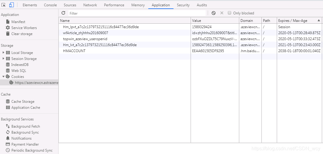Click the Application Cache grid icon

point(8,107)
